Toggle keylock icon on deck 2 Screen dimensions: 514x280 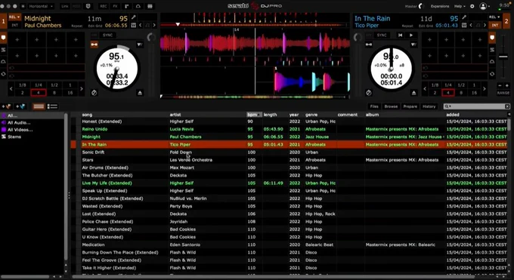[x=369, y=45]
